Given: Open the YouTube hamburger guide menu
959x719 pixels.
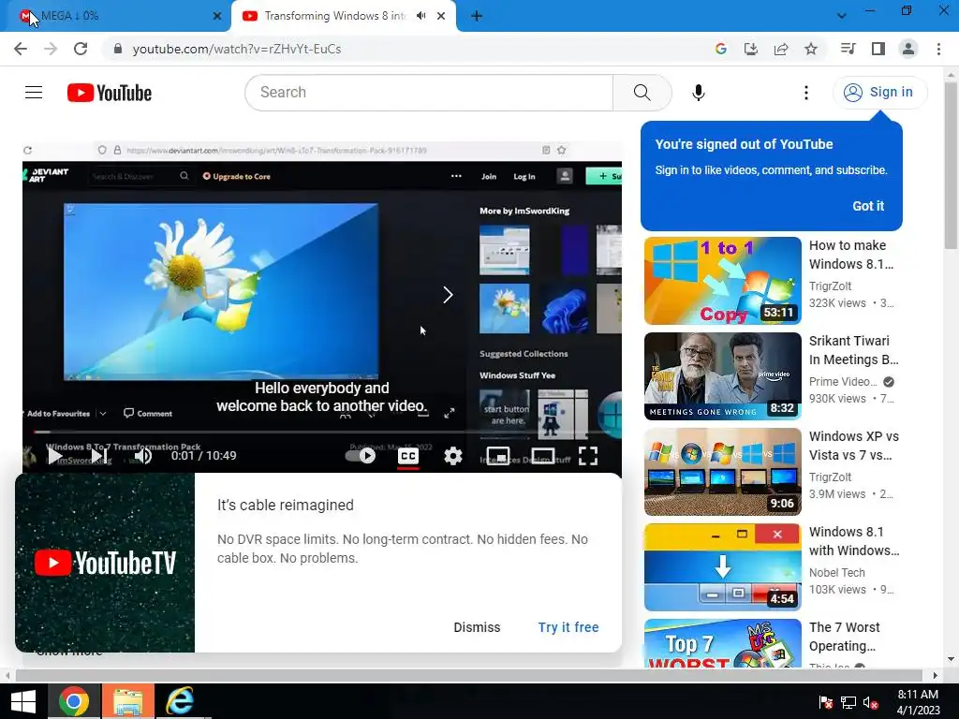Looking at the screenshot, I should 34,93.
